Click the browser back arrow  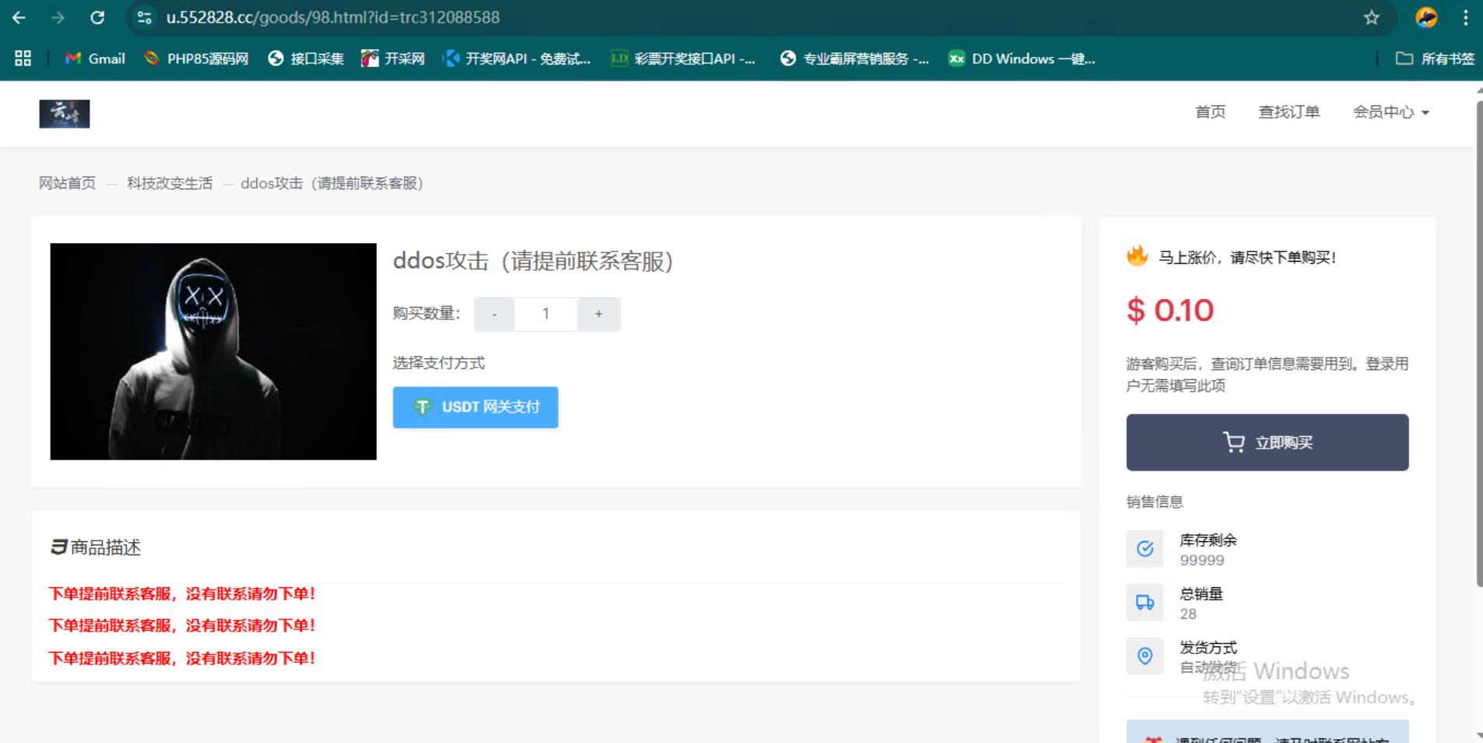[x=19, y=17]
